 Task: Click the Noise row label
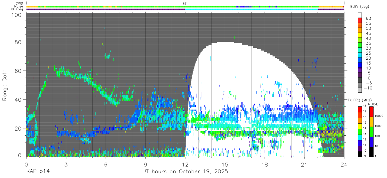(x=19, y=6)
